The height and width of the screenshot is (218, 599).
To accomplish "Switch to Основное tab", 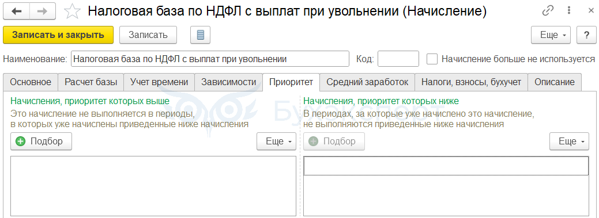I will 31,82.
